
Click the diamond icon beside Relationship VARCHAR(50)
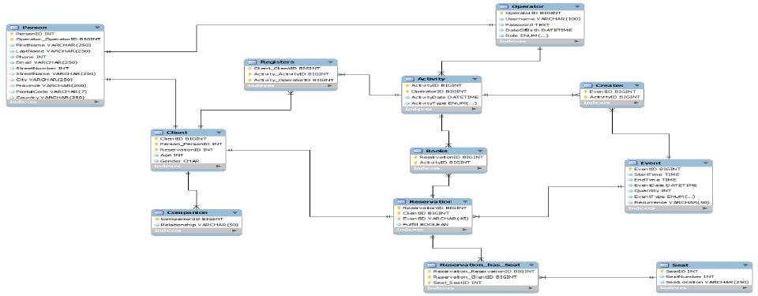[x=156, y=225]
